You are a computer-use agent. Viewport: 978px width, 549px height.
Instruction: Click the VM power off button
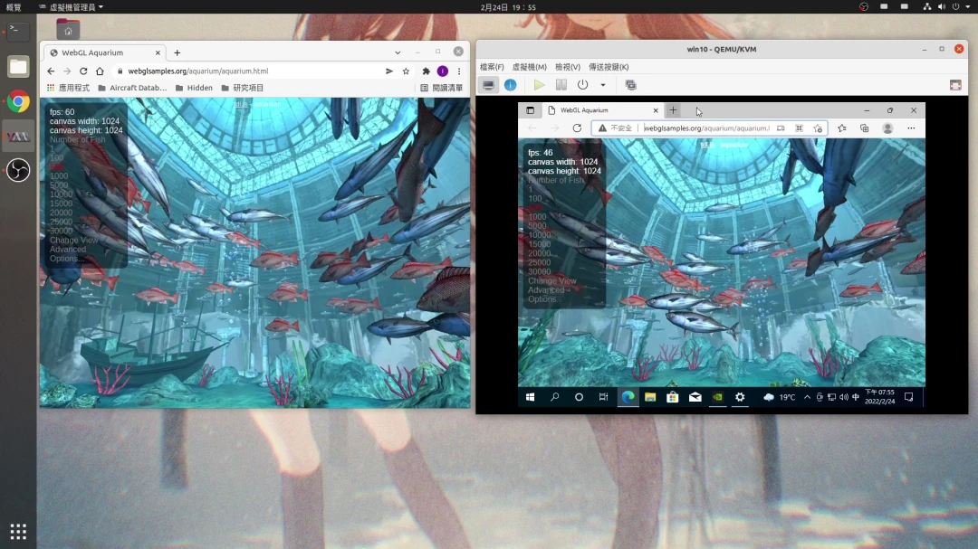(582, 85)
